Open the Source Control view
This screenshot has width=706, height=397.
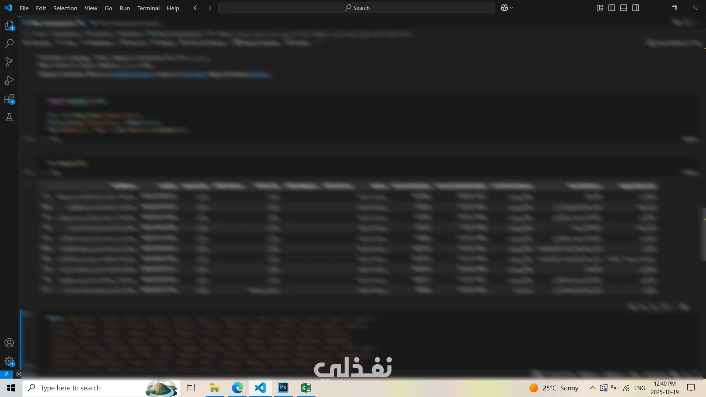[x=9, y=62]
